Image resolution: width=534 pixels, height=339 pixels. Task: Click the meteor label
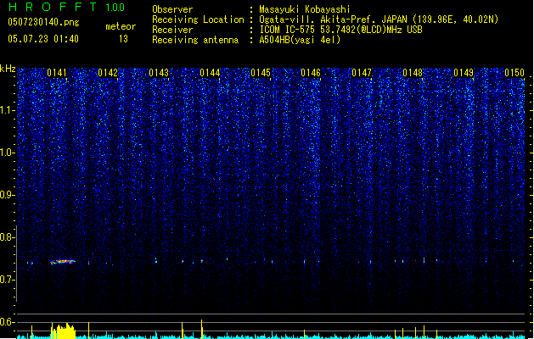pyautogui.click(x=121, y=26)
